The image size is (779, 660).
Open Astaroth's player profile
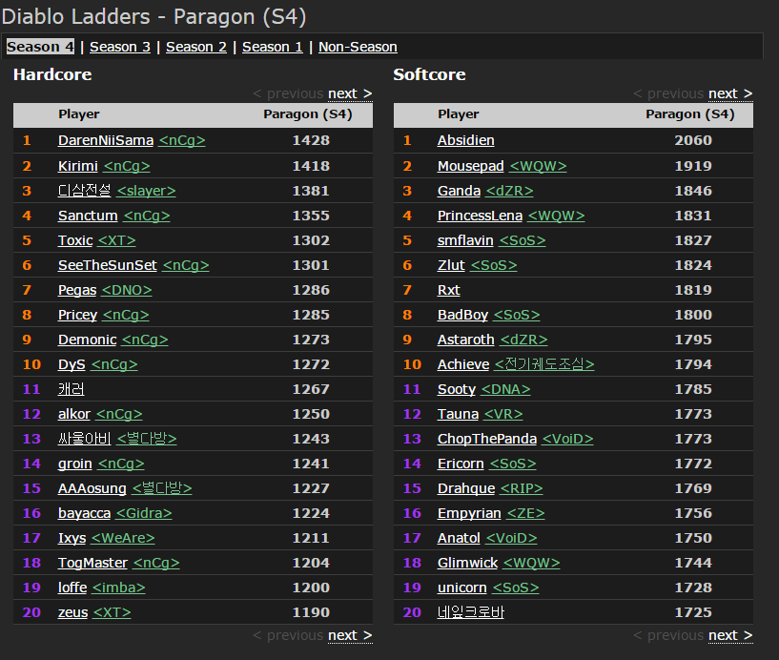pyautogui.click(x=466, y=340)
